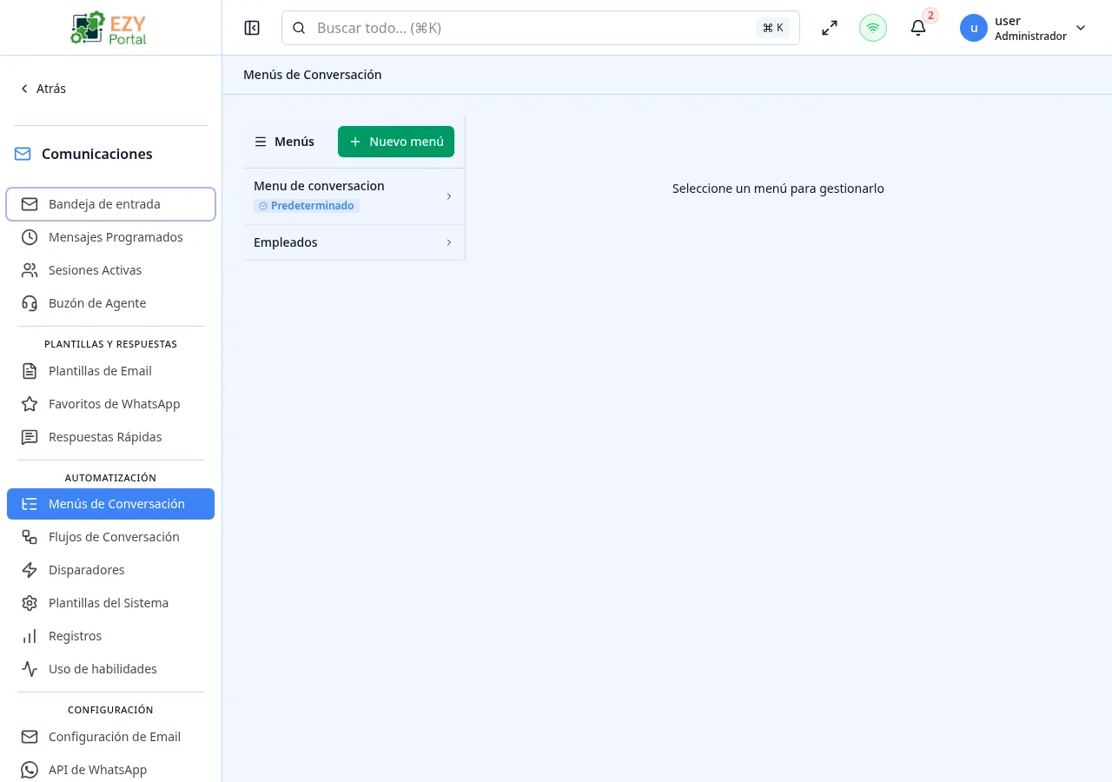Click the Mensajes Programados clock icon

[x=30, y=237]
